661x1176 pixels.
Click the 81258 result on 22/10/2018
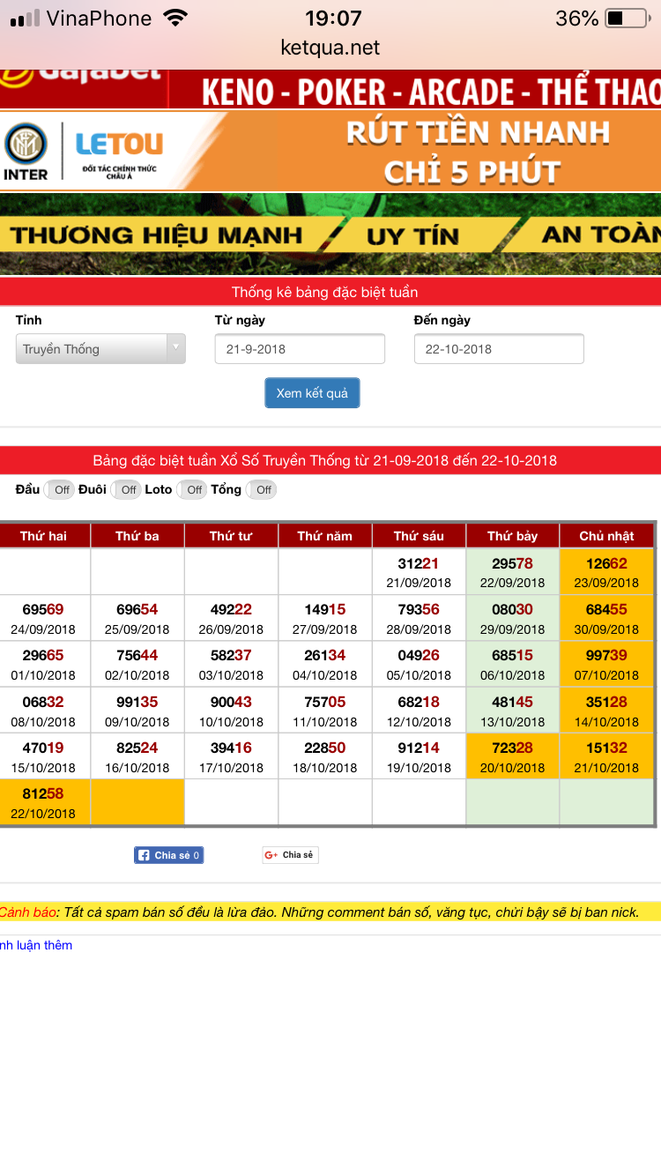(x=43, y=793)
